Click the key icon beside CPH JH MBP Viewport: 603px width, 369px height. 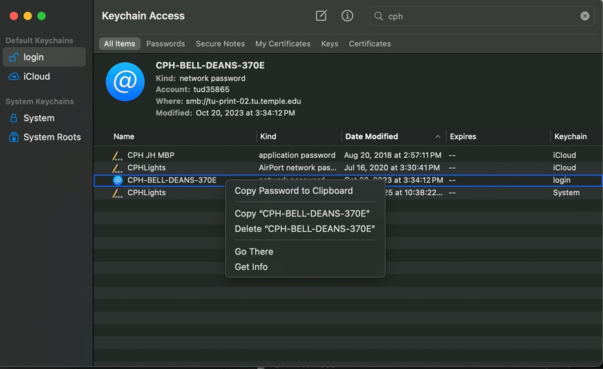click(117, 155)
